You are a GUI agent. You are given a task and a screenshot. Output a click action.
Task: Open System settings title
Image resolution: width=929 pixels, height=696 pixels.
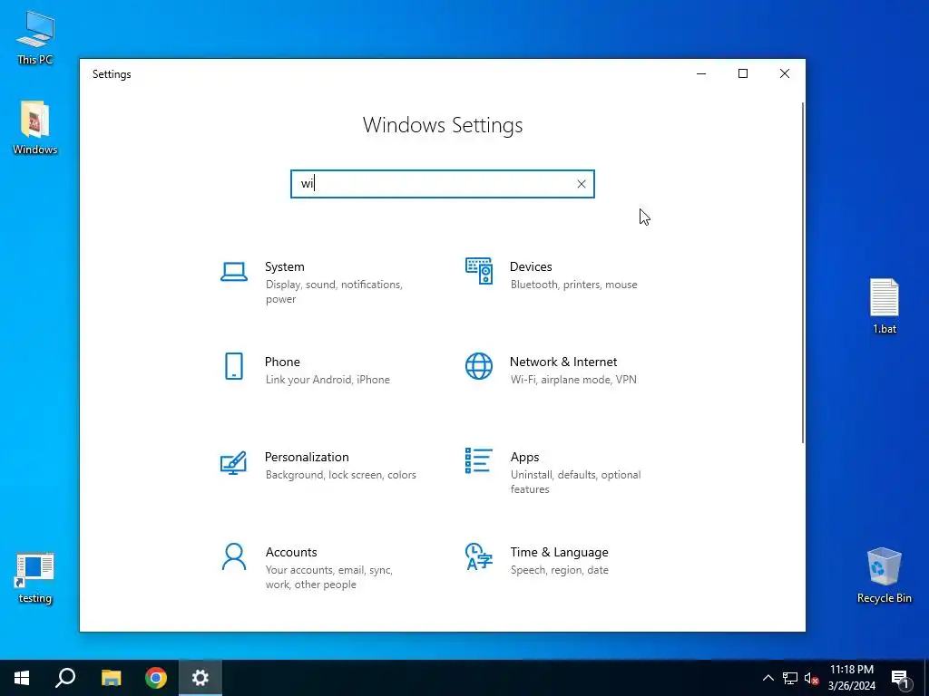[x=284, y=267]
